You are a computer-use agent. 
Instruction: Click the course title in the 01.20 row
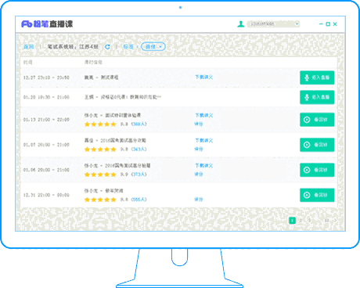point(123,97)
